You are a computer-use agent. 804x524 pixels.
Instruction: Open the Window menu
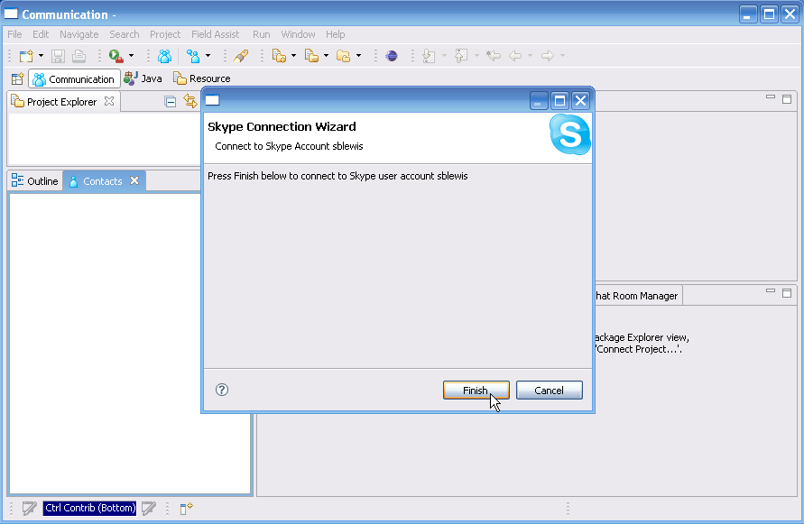pos(298,34)
